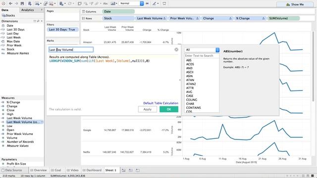Select the Profit Bin Size parameter
The width and height of the screenshot is (317, 178).
coord(16,164)
